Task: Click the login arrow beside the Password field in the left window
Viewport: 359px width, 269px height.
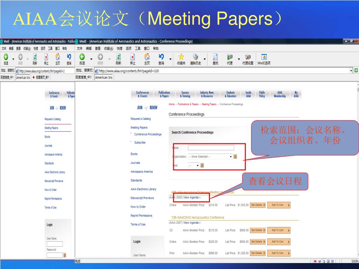Action: click(x=65, y=255)
